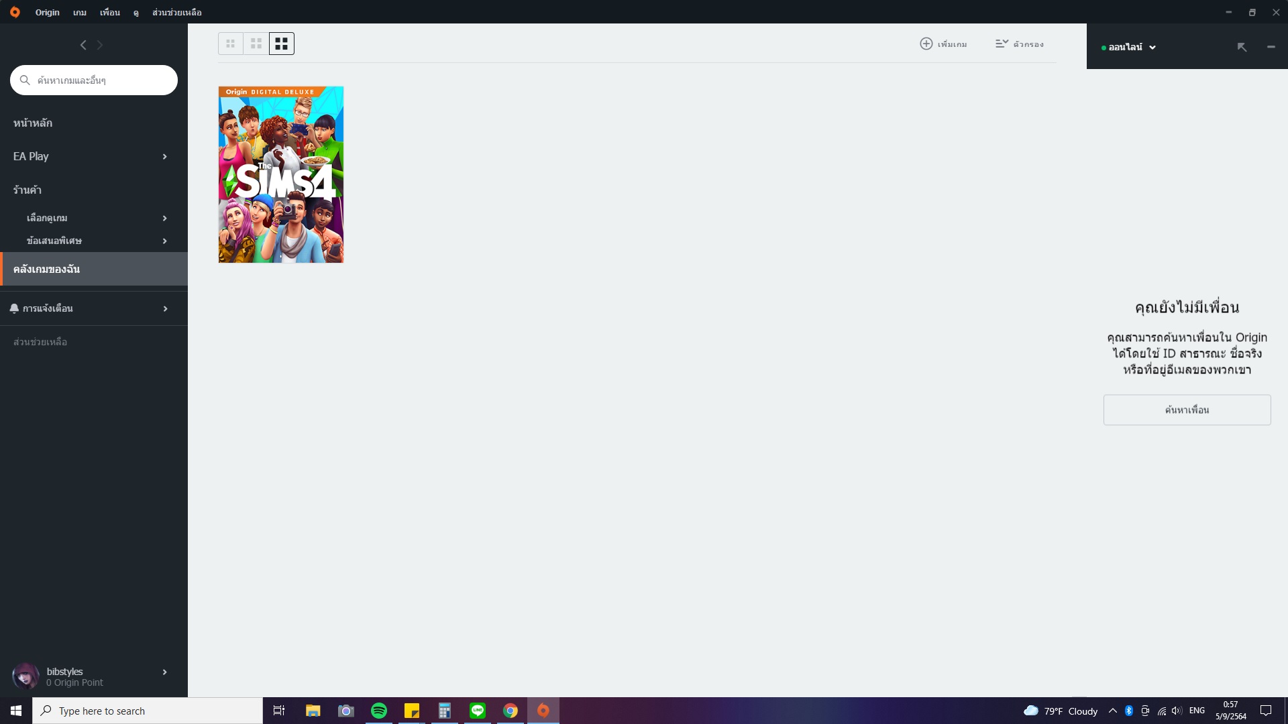
Task: Open the Windows Start button
Action: click(16, 711)
